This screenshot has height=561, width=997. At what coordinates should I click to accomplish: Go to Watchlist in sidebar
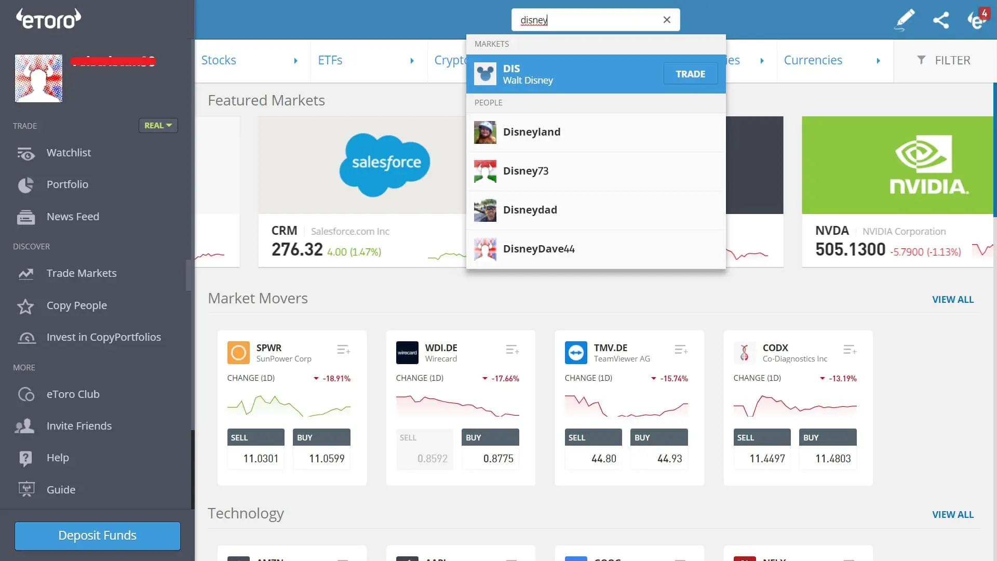(x=69, y=153)
